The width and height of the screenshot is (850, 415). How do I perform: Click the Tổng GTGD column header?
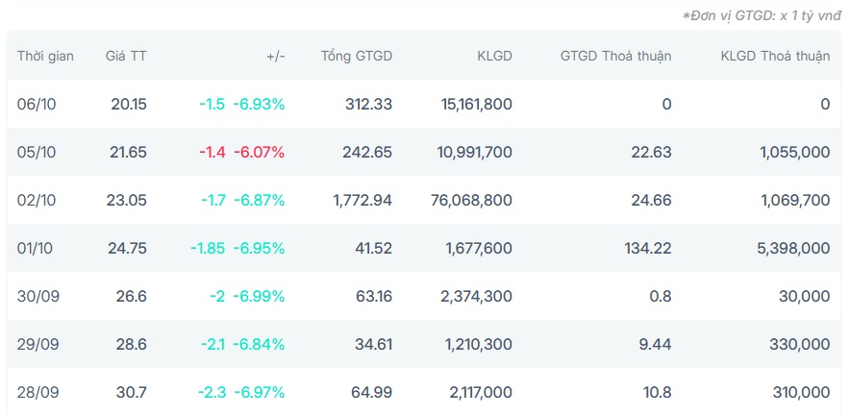356,56
